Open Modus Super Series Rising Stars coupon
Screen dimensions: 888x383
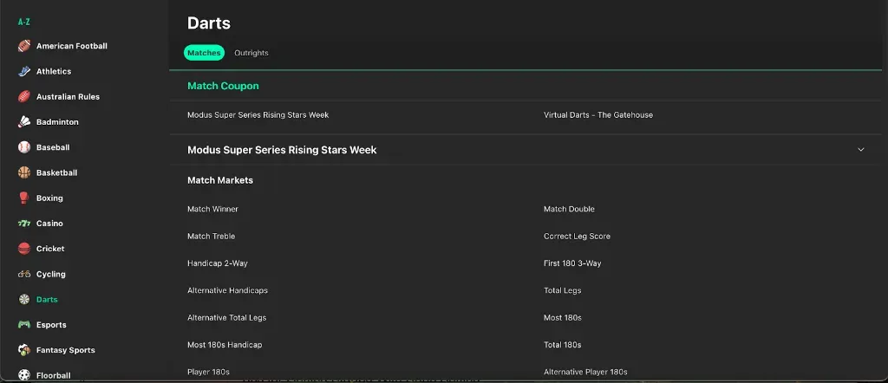(258, 115)
